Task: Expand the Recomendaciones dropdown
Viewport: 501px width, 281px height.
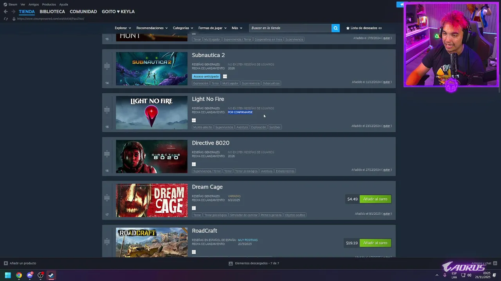Action: click(152, 28)
